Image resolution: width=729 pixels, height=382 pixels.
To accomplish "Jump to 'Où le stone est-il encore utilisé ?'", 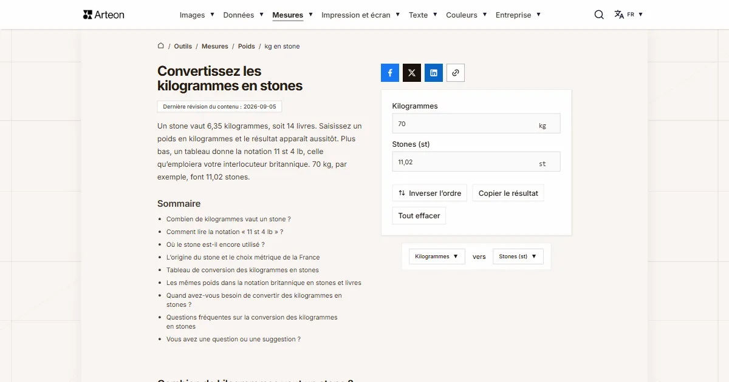I will click(216, 244).
